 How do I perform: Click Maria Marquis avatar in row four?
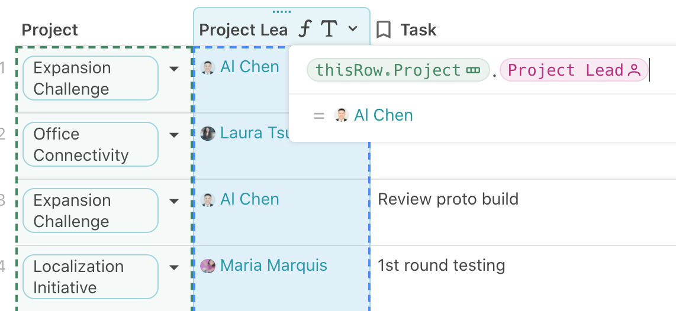pyautogui.click(x=208, y=266)
